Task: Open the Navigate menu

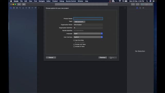Action: pos(42,1)
